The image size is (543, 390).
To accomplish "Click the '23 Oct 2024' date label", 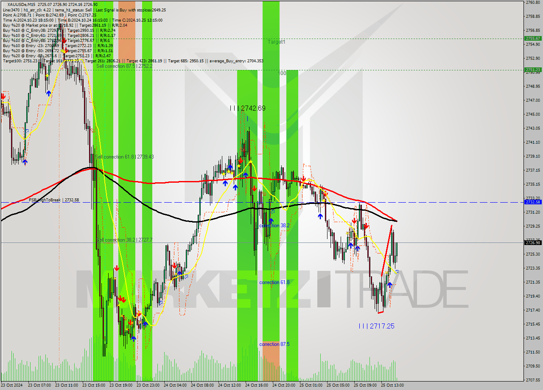I will [x=12, y=385].
